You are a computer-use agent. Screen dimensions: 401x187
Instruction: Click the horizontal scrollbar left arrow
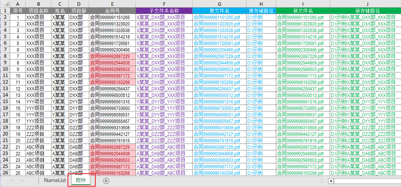[x=331, y=181]
